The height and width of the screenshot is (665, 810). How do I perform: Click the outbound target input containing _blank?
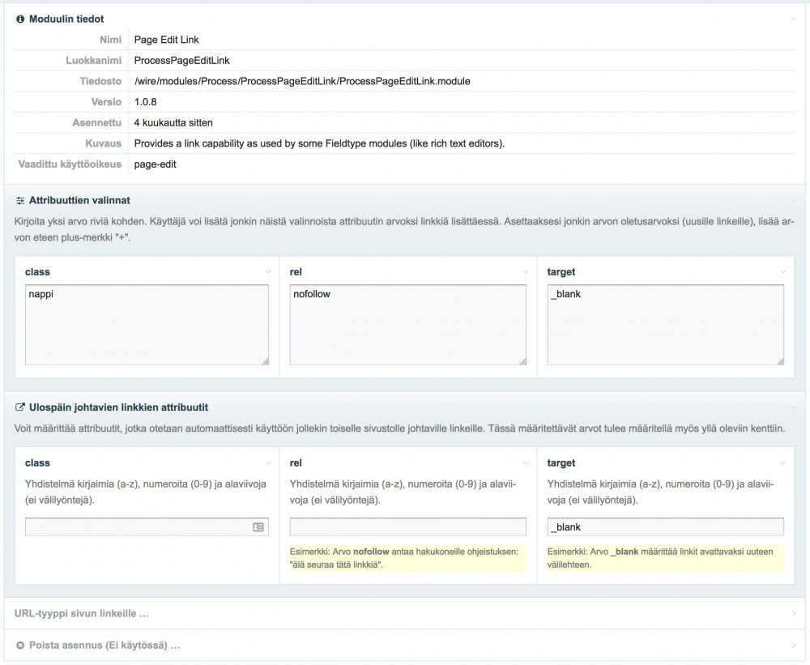pyautogui.click(x=665, y=527)
